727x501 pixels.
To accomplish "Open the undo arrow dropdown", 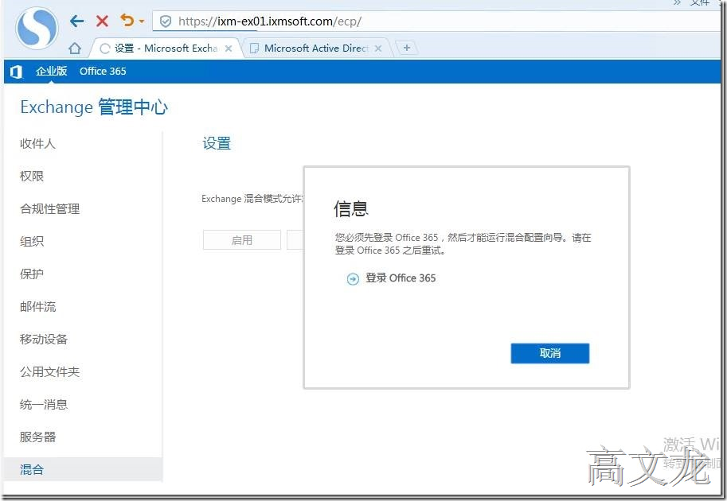I will [142, 21].
